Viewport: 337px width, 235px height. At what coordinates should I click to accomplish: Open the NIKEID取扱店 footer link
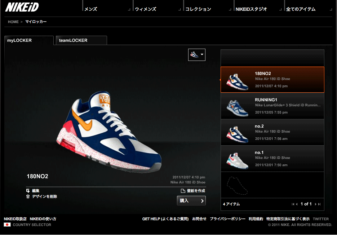15,219
